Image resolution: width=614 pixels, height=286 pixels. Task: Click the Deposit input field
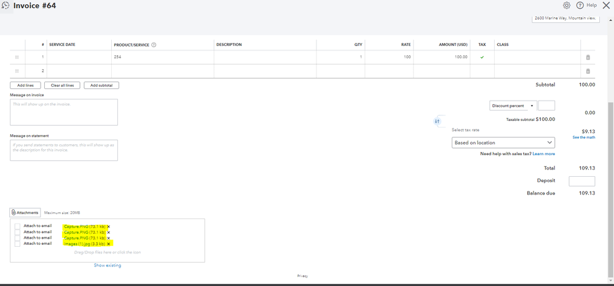click(581, 181)
